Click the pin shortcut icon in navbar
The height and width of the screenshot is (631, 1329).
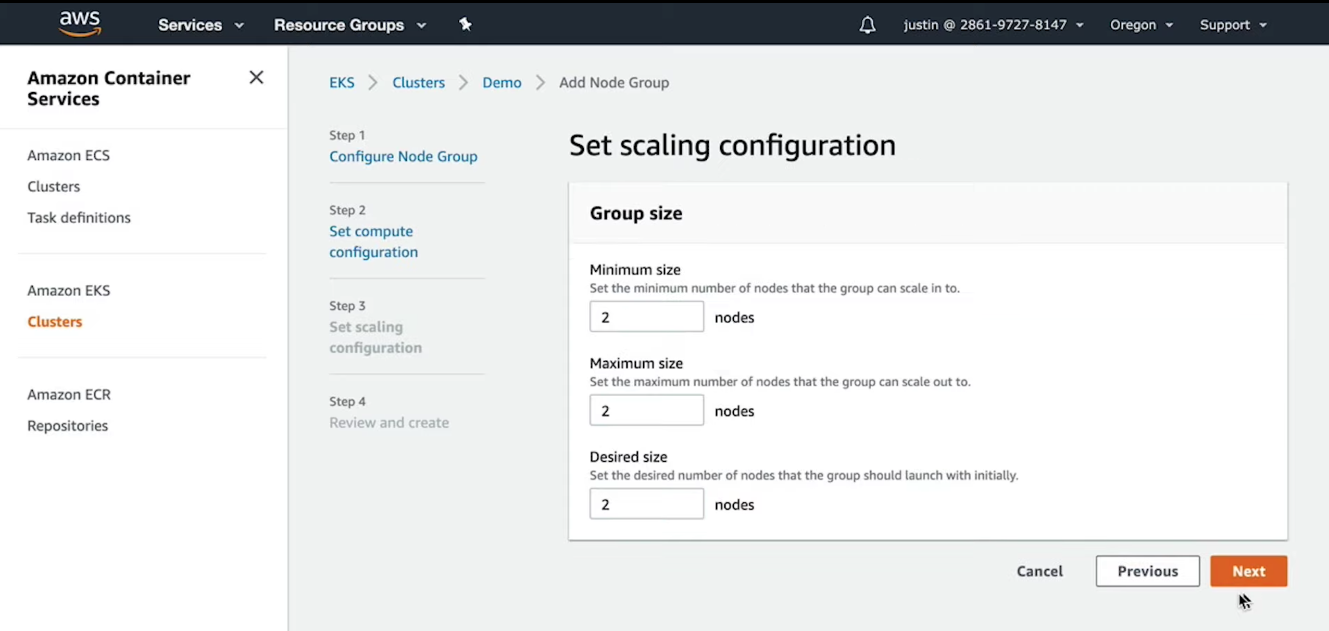(x=465, y=24)
